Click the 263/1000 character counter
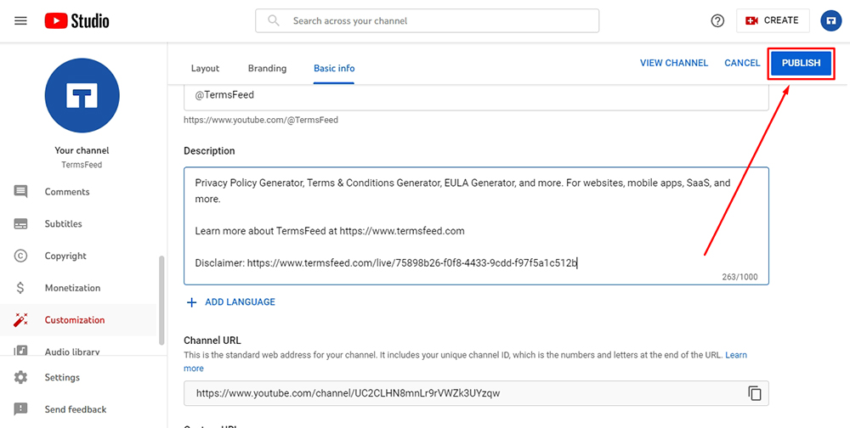This screenshot has width=850, height=428. pos(739,277)
